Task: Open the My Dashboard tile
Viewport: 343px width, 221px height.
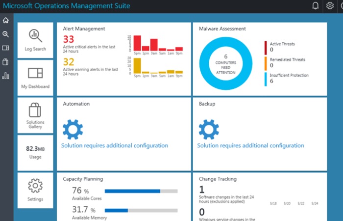Action: 35,78
